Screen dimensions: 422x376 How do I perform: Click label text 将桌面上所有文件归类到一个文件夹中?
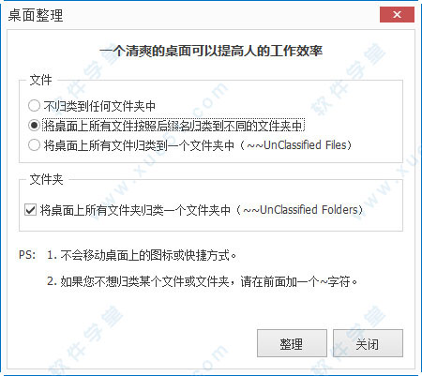(139, 145)
